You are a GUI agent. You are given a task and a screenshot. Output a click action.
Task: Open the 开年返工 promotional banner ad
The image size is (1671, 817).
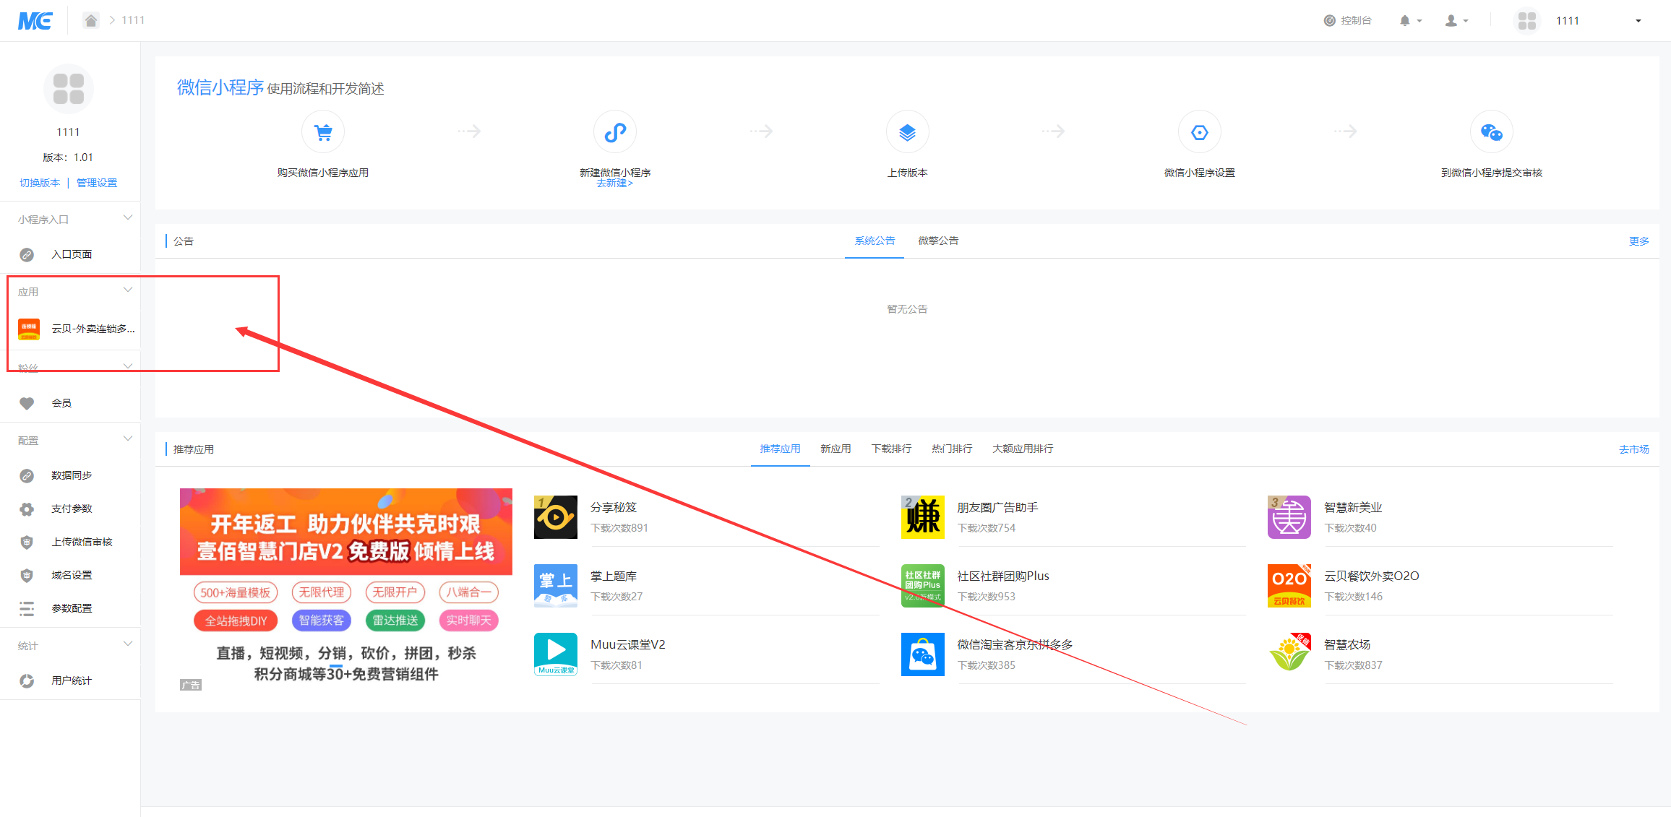tap(346, 589)
